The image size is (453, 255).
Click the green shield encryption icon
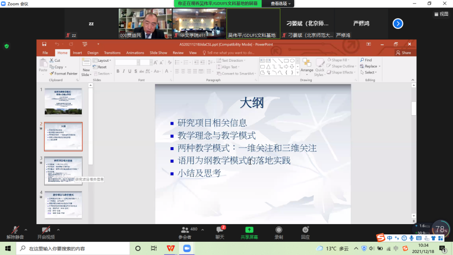tap(6, 46)
